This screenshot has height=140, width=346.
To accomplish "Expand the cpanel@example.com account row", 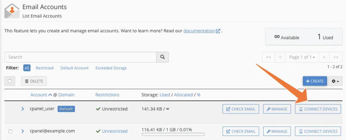I will tap(23, 131).
